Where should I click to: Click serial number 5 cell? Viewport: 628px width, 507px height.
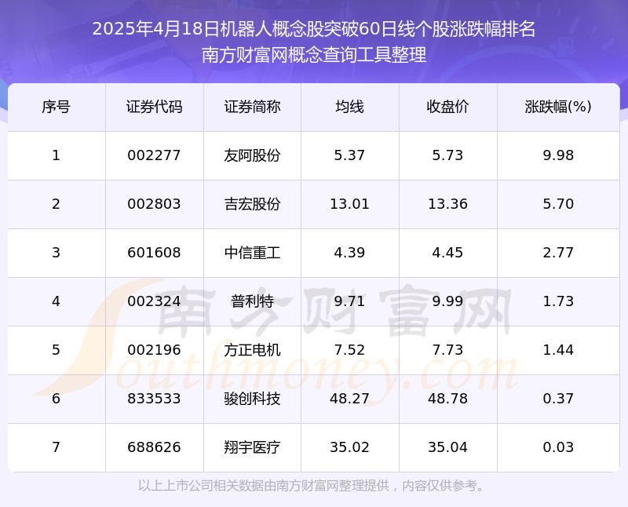(56, 350)
